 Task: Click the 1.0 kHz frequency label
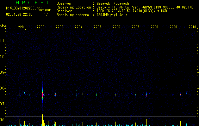[x=3, y=57]
